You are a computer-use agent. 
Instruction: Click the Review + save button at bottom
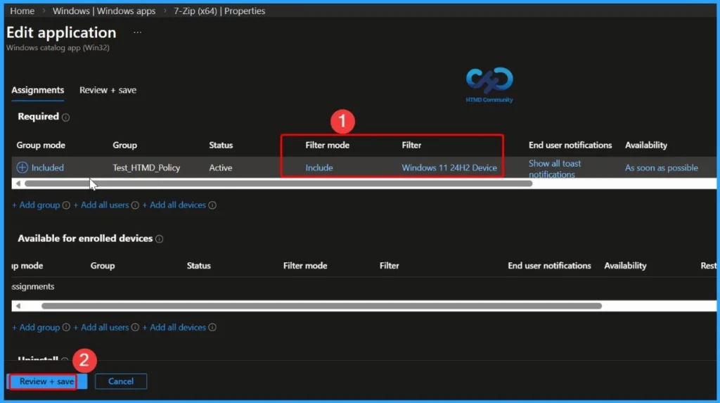[x=47, y=381]
